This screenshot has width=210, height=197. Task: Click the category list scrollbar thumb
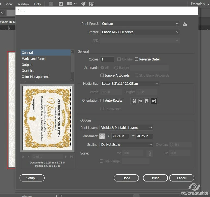72,63
